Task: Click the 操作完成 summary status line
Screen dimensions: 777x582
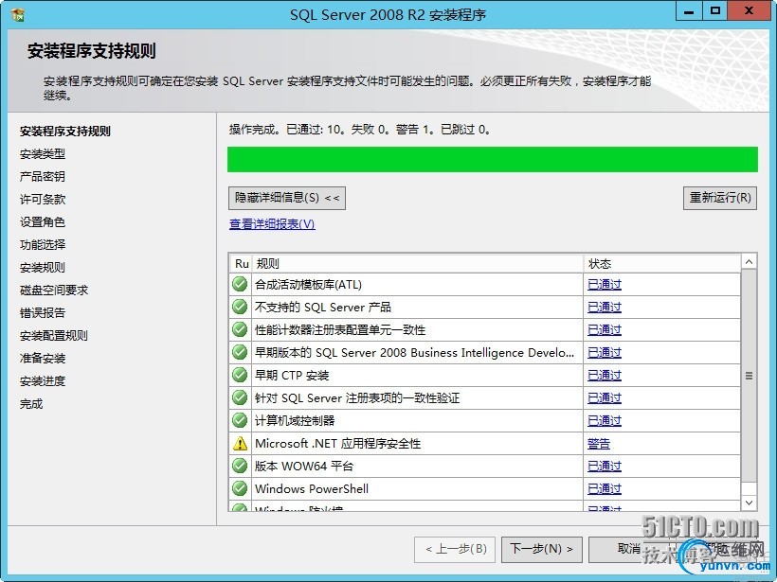Action: pyautogui.click(x=360, y=130)
